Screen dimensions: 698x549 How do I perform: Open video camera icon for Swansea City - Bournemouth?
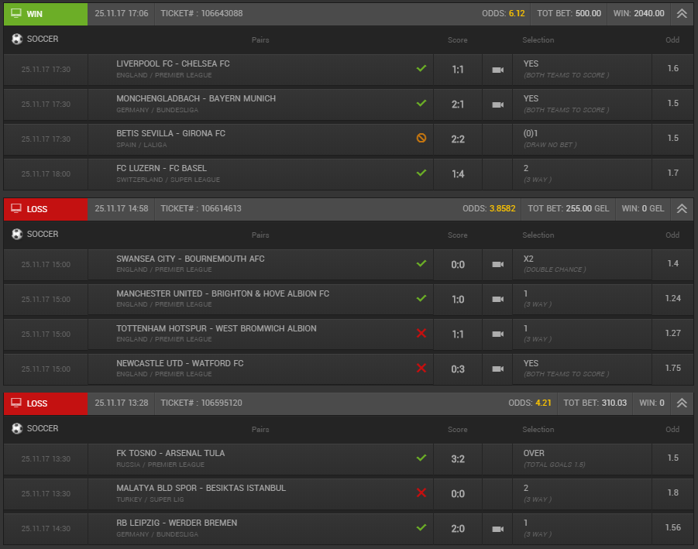pos(497,264)
